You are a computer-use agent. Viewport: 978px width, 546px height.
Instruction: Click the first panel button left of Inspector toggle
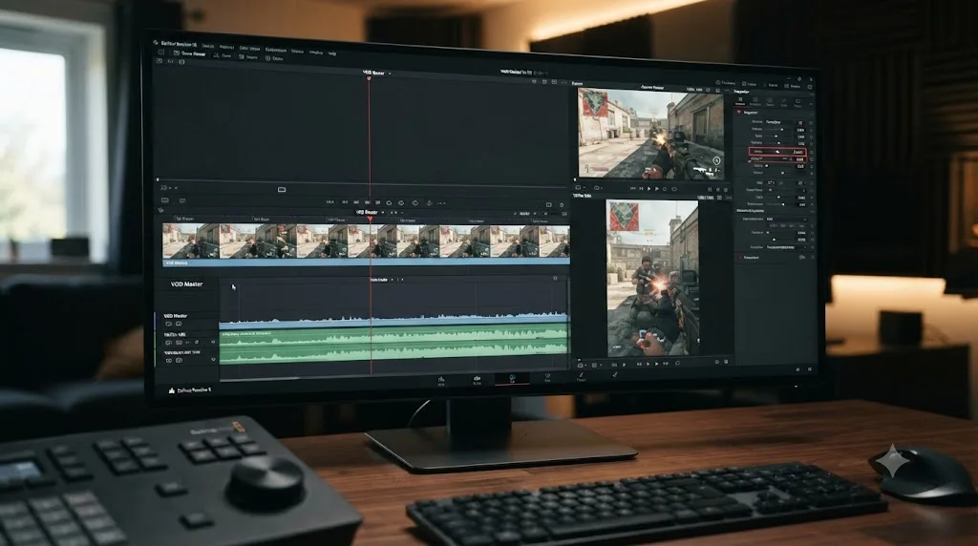[727, 83]
